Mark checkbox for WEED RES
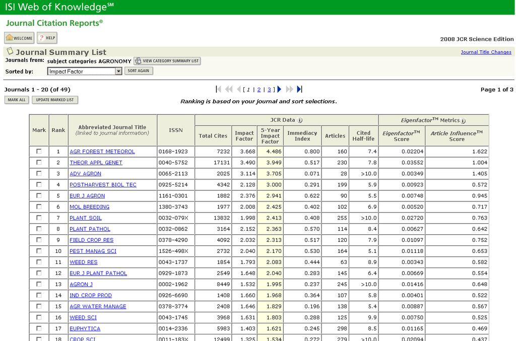Image resolution: width=516 pixels, height=341 pixels. pyautogui.click(x=39, y=262)
